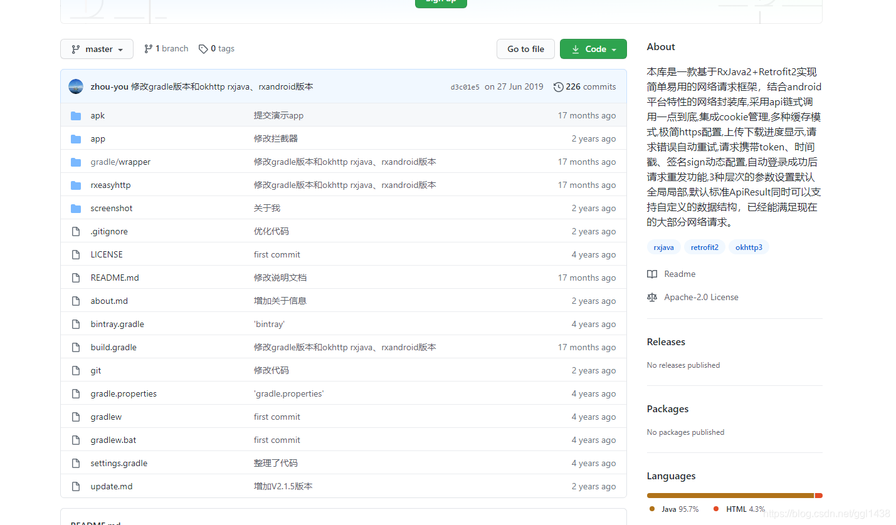Viewport: 896px width, 525px height.
Task: Click the file icon for git
Action: pyautogui.click(x=76, y=370)
